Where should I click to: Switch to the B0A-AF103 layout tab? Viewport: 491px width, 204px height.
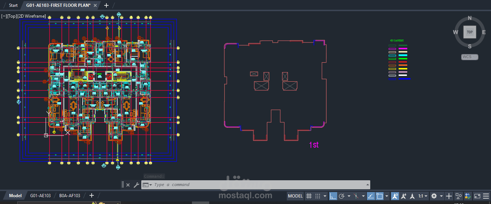pyautogui.click(x=70, y=196)
